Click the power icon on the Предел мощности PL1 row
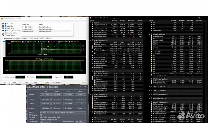The width and height of the screenshot is (208, 123). coord(93,106)
